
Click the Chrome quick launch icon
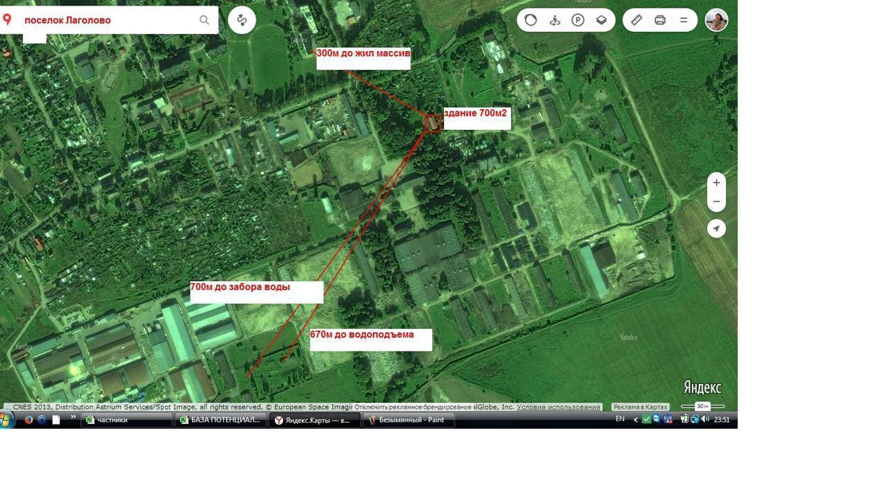(42, 419)
